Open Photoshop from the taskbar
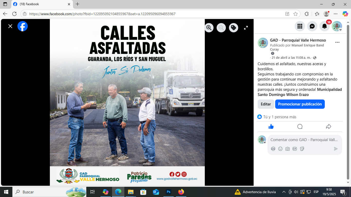Image resolution: width=351 pixels, height=197 pixels. click(x=169, y=192)
